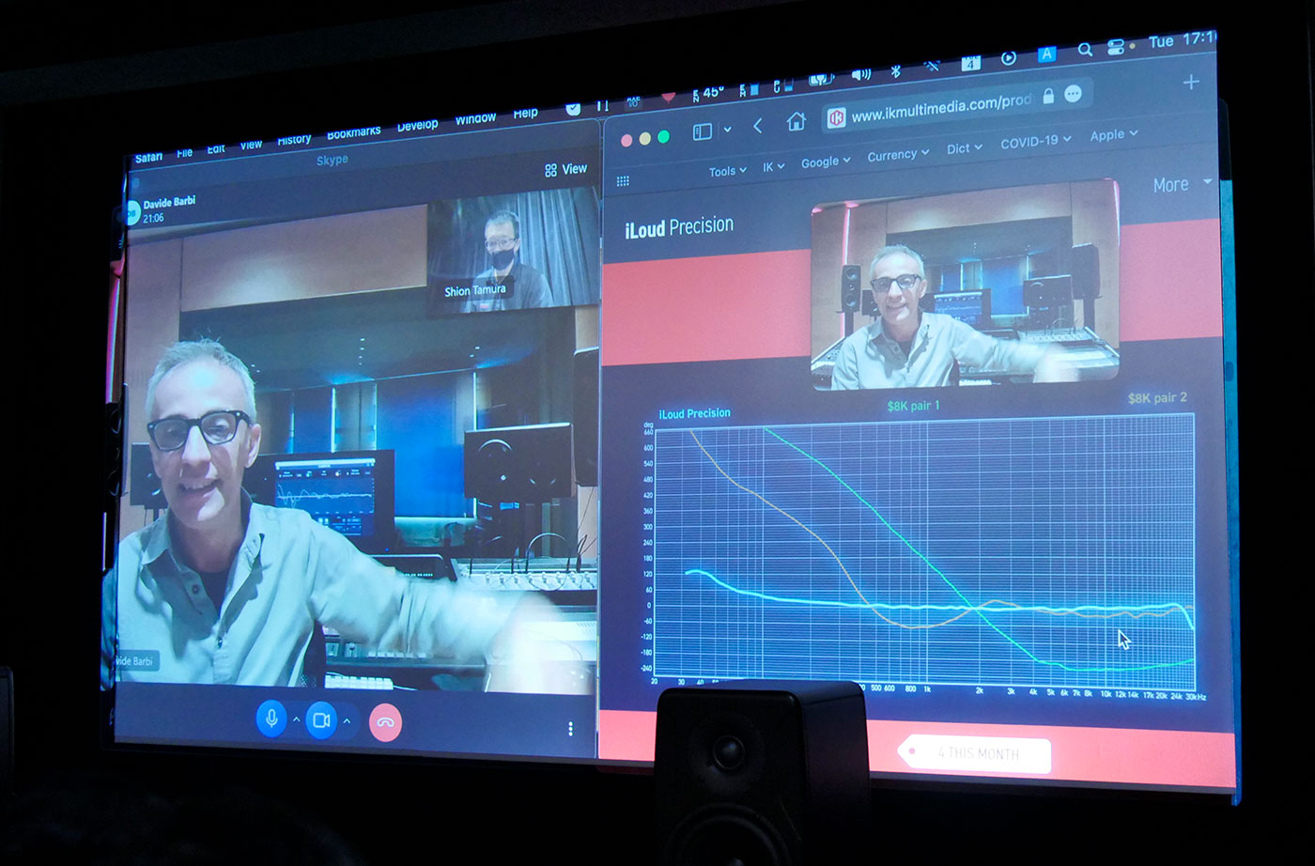Open the Develop menu
Image resolution: width=1315 pixels, height=866 pixels.
click(x=417, y=125)
